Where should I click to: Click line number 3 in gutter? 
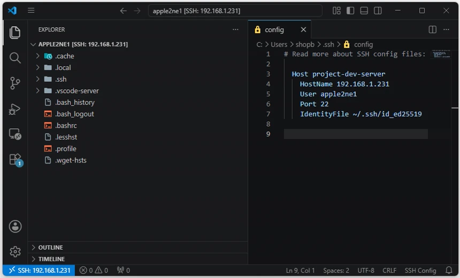[x=268, y=74]
